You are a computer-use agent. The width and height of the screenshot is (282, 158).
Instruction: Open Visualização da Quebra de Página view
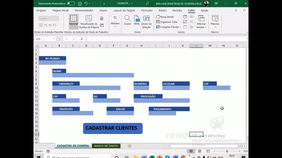(89, 22)
